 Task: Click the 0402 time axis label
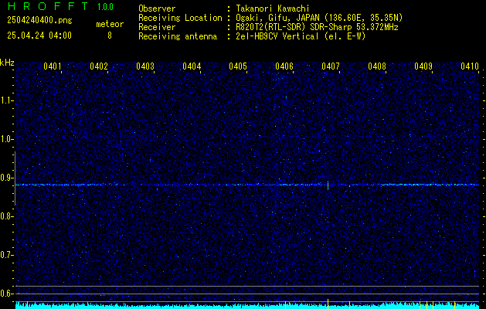99,66
